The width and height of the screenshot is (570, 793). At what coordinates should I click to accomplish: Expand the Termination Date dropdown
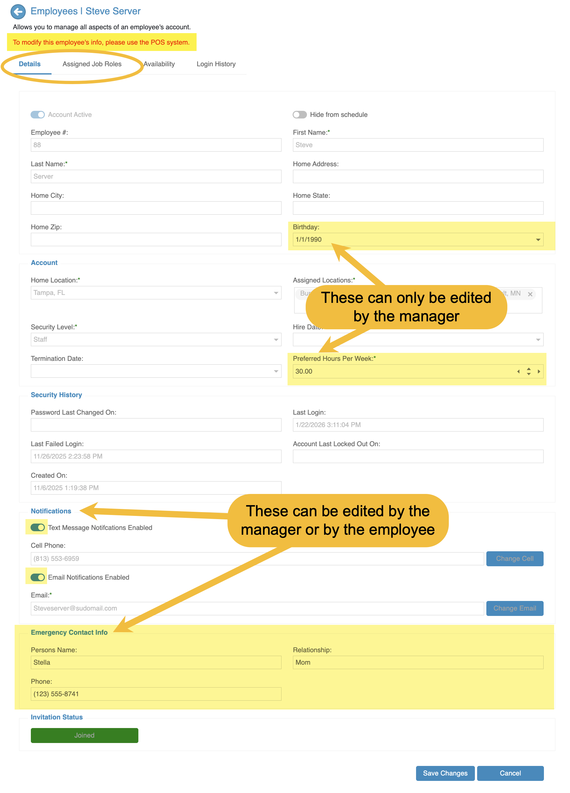[276, 371]
